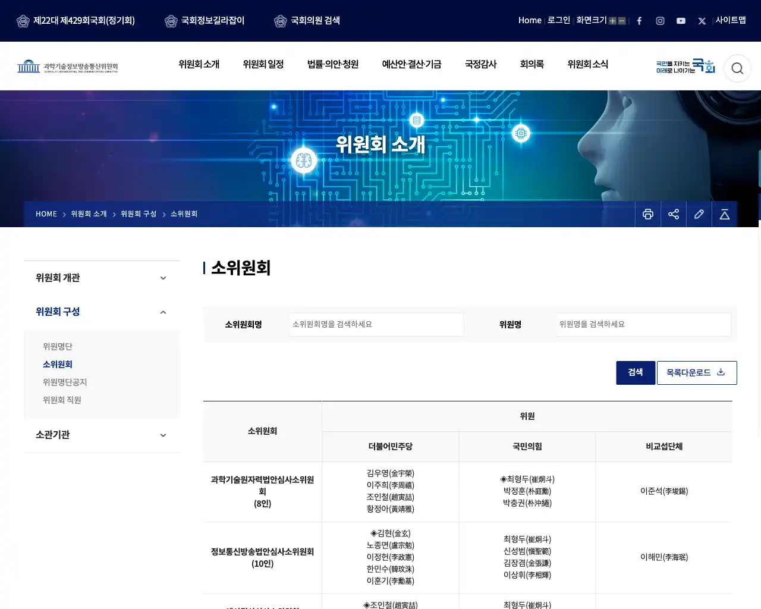Select 위원명단공지 in sidebar
The height and width of the screenshot is (609, 761).
click(x=65, y=382)
